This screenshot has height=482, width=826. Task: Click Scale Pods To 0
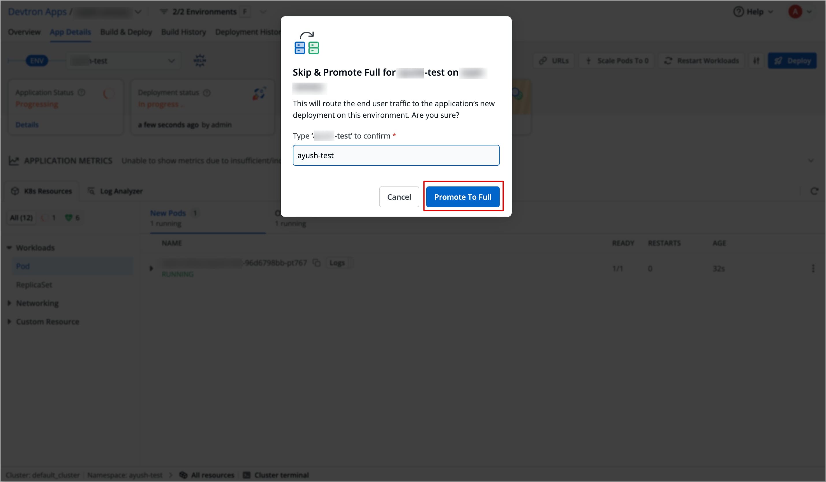[x=616, y=60]
